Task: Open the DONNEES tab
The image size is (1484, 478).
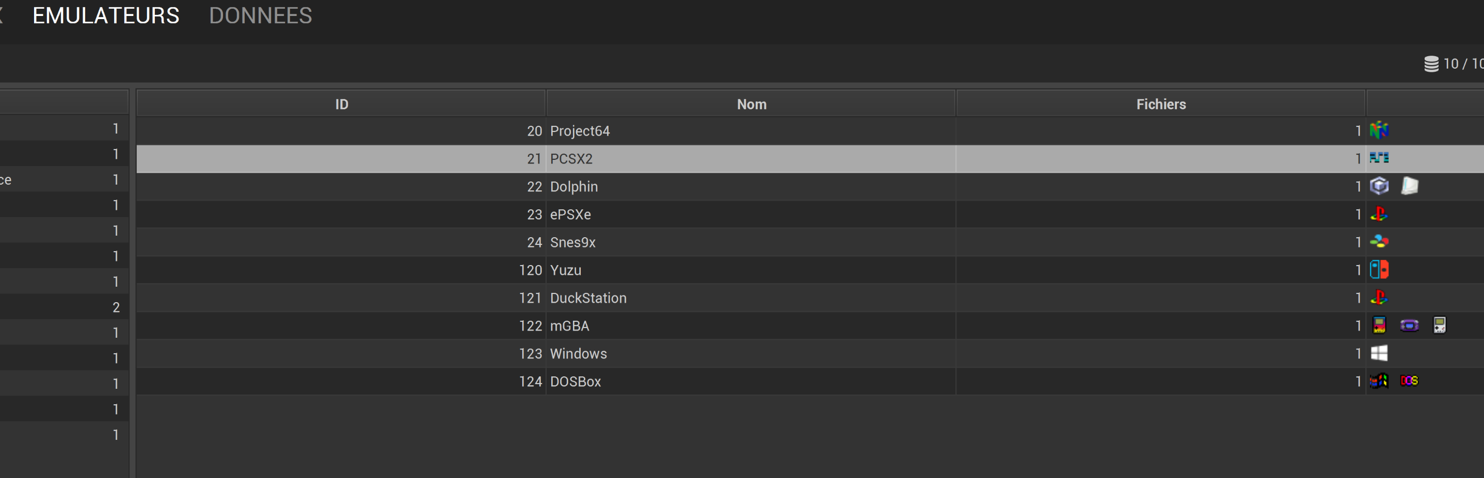Action: coord(260,15)
